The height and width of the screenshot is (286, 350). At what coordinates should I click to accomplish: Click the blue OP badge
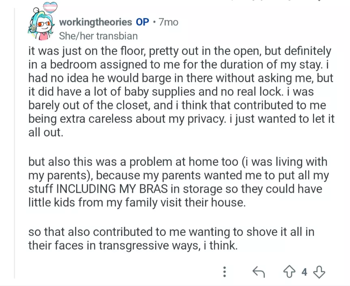142,22
